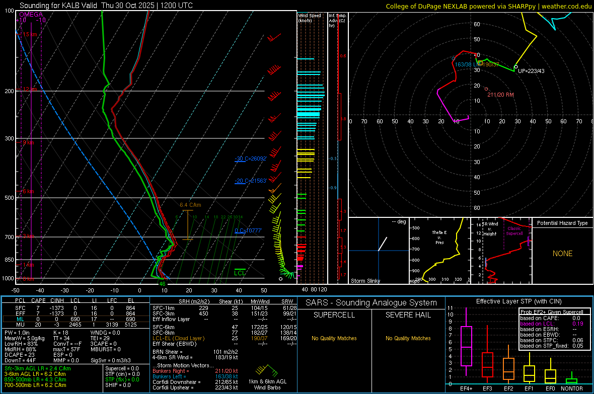Click the Bunkers right mover marker on hodograph
The image size is (594, 394).
(486, 89)
